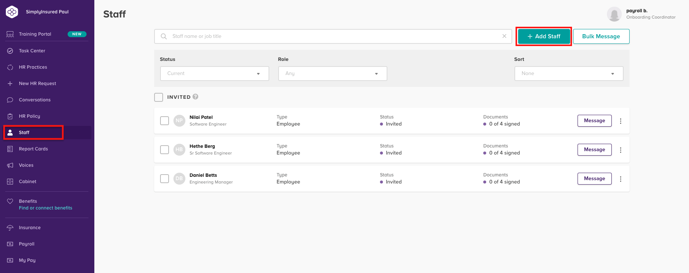Click the Insurance umbrella icon

tap(10, 228)
